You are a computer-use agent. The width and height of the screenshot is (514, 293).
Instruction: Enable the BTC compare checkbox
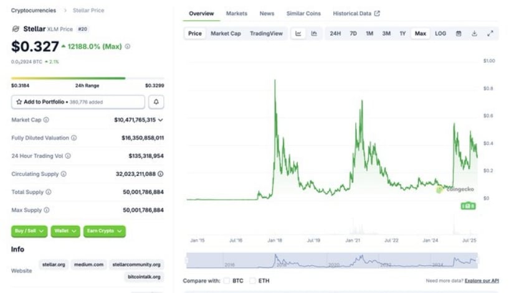(x=227, y=281)
